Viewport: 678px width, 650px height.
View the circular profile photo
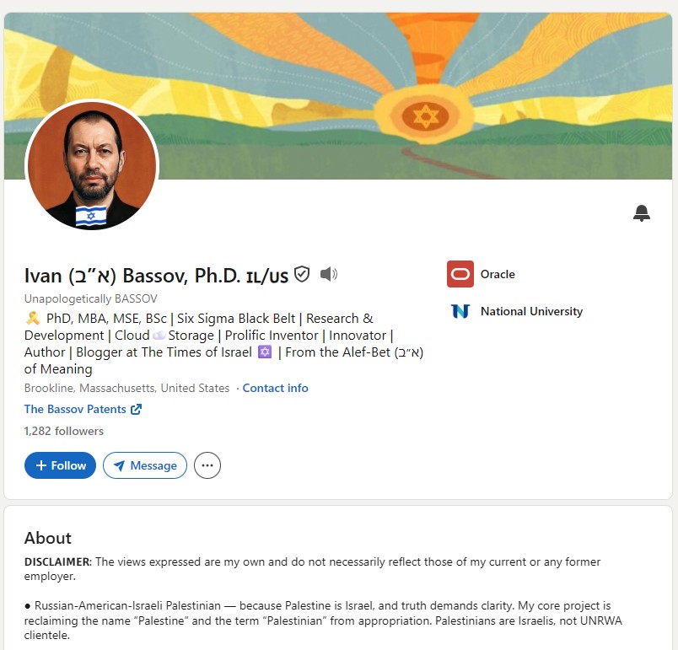(x=92, y=165)
